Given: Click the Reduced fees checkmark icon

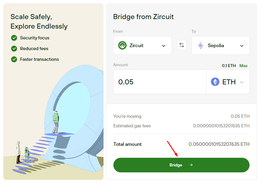Looking at the screenshot, I should coord(14,49).
